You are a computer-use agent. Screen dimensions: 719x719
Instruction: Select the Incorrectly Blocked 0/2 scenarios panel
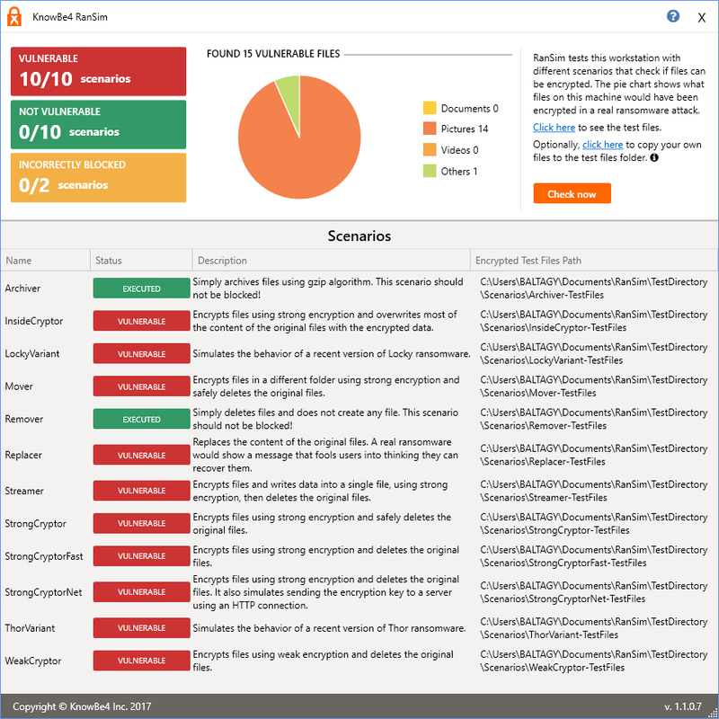(x=98, y=177)
